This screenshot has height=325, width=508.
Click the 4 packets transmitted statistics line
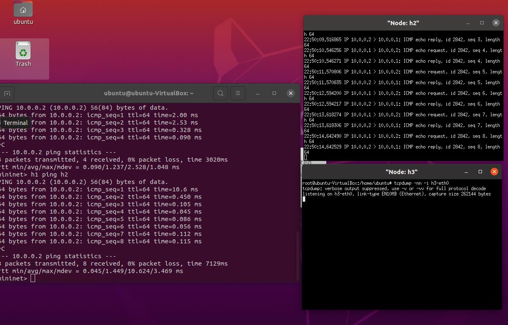114,160
